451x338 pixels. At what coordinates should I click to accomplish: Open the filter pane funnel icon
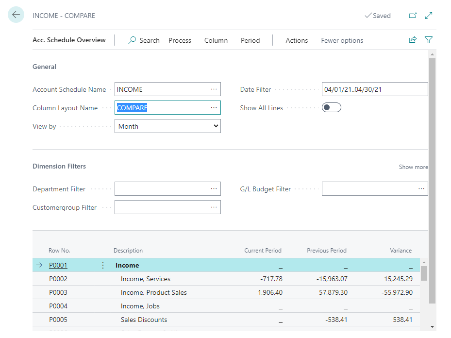429,40
